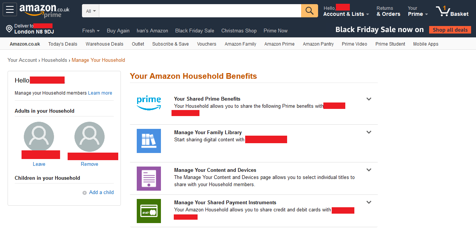Click the purple Content and Devices icon
This screenshot has height=234, width=476.
(x=149, y=179)
